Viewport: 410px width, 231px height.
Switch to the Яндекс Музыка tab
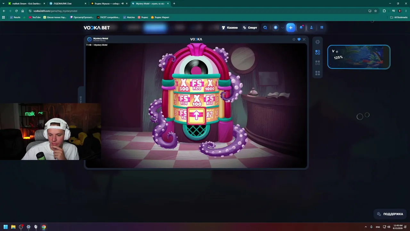107,4
